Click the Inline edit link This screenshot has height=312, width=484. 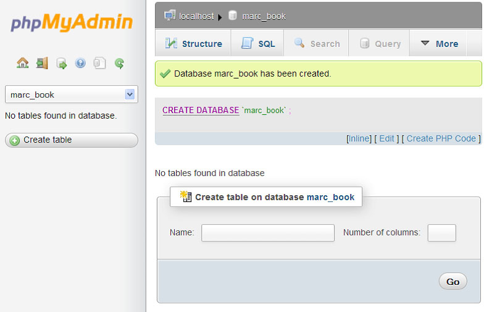pos(359,138)
